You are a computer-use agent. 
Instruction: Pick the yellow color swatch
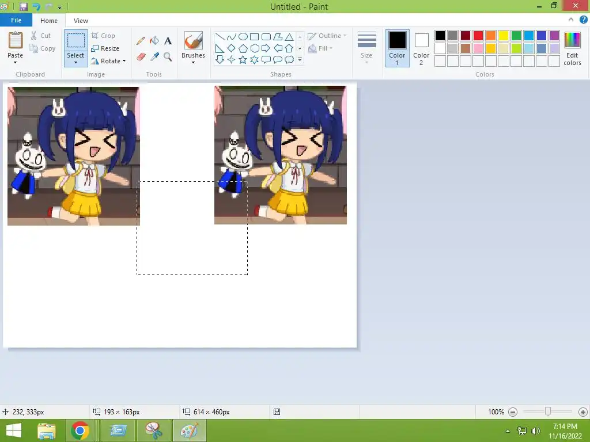click(504, 36)
